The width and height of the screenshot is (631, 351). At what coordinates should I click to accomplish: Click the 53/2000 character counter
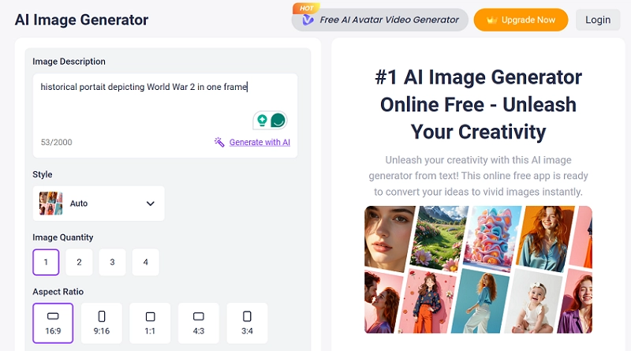pos(56,142)
